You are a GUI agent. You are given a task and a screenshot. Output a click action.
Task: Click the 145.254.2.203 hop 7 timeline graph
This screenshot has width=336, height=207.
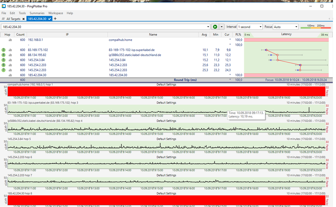click(x=166, y=182)
